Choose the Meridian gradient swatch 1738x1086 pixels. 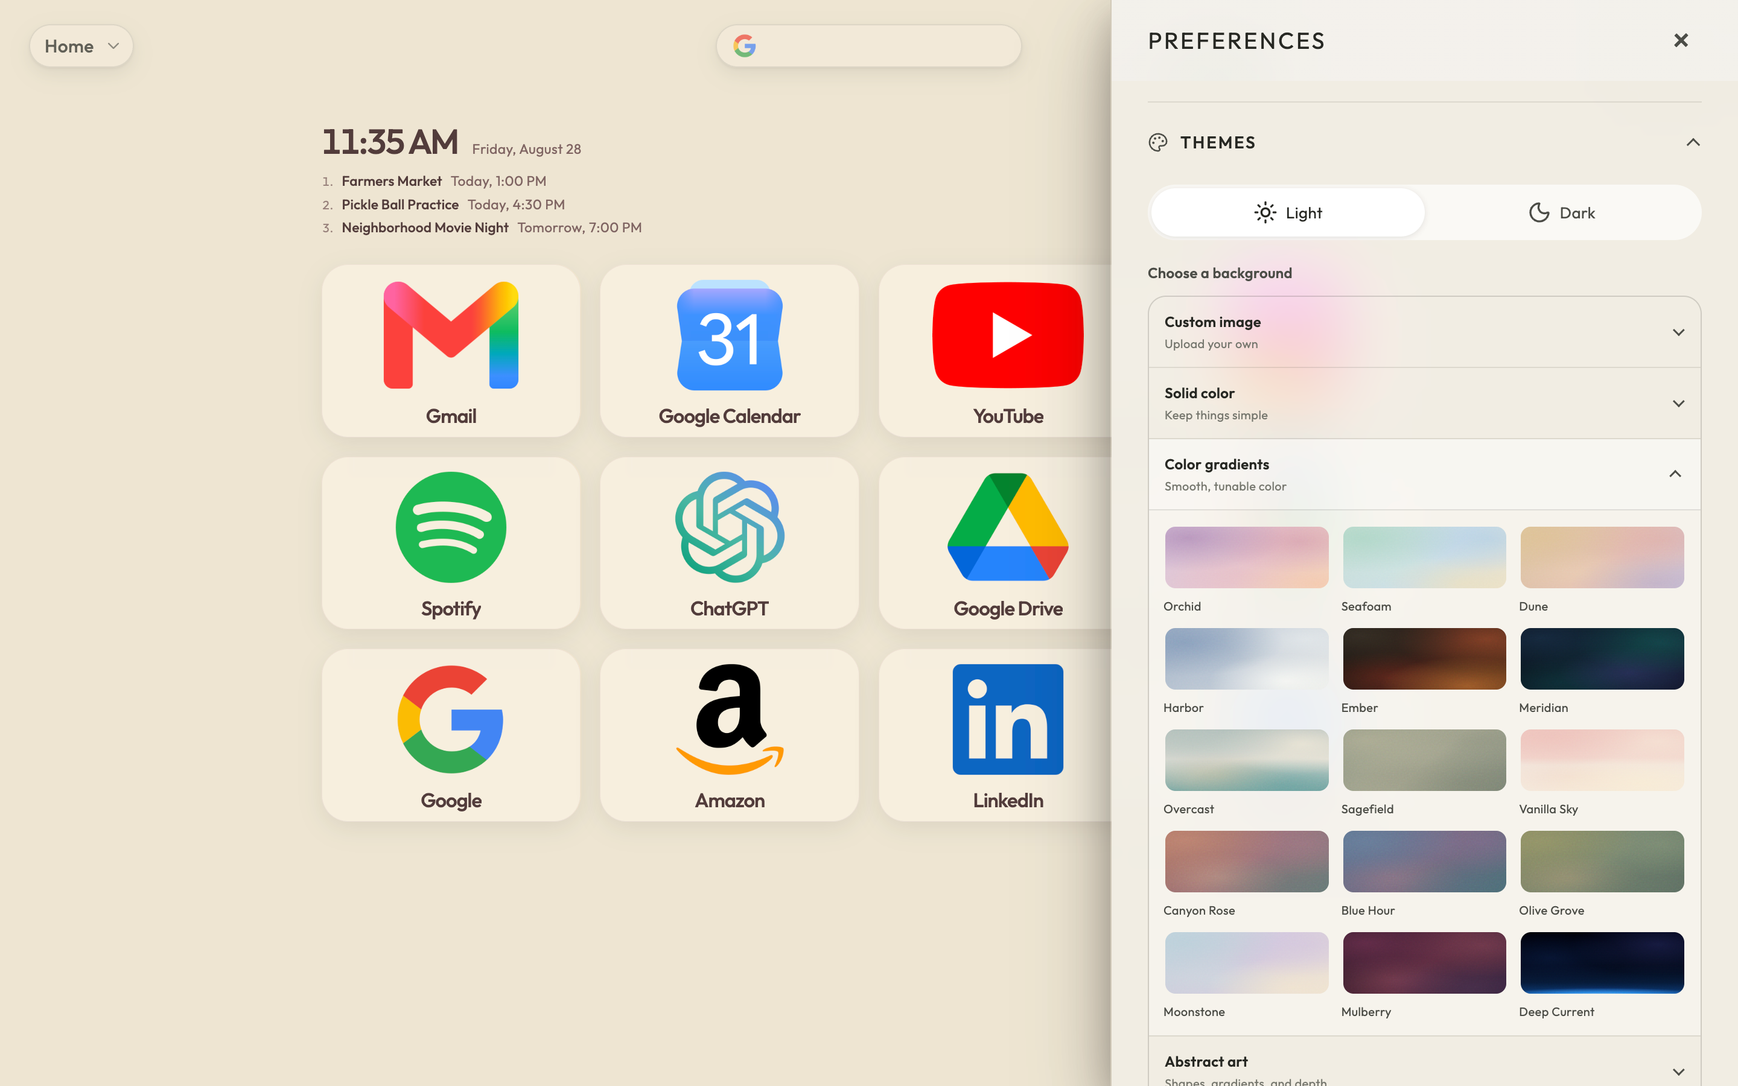click(x=1602, y=659)
